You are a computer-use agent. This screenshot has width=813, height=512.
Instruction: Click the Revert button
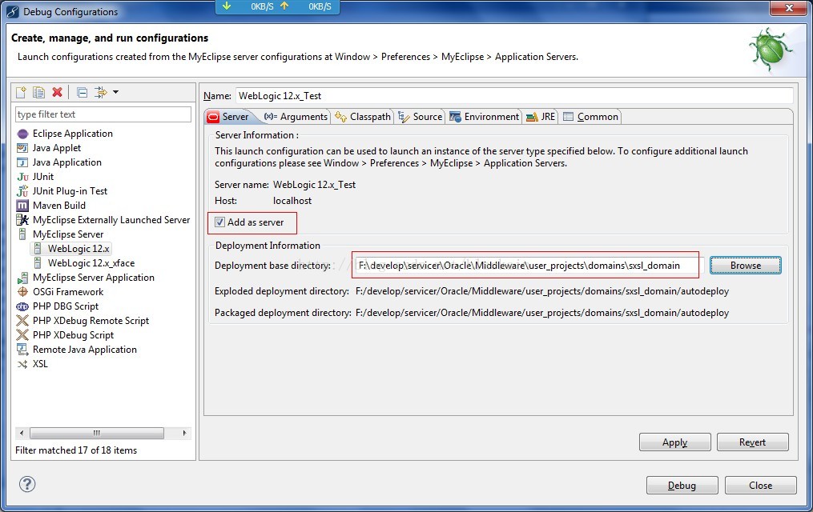752,442
